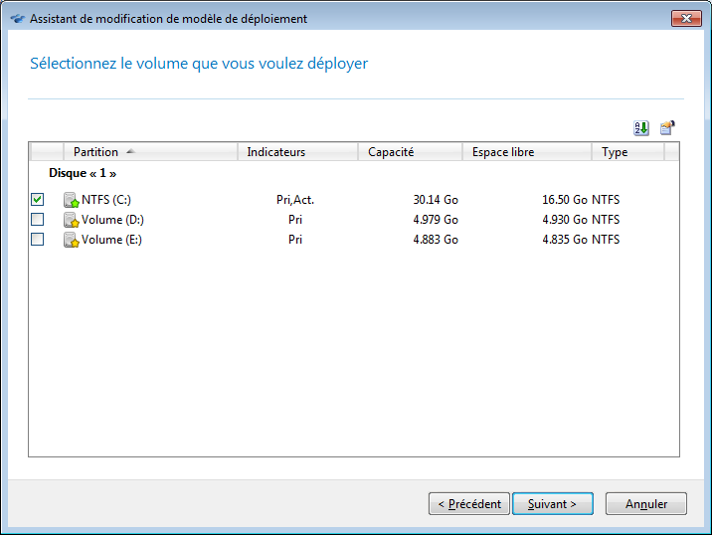
Task: Click the NTFS type of the C: row
Action: [x=606, y=200]
